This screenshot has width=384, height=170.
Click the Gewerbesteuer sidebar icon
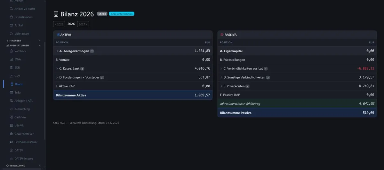click(12, 134)
